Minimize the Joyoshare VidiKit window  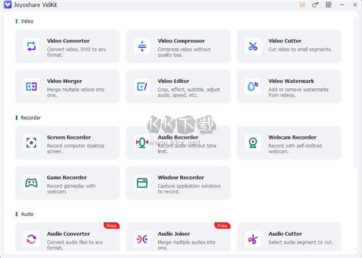click(x=342, y=5)
